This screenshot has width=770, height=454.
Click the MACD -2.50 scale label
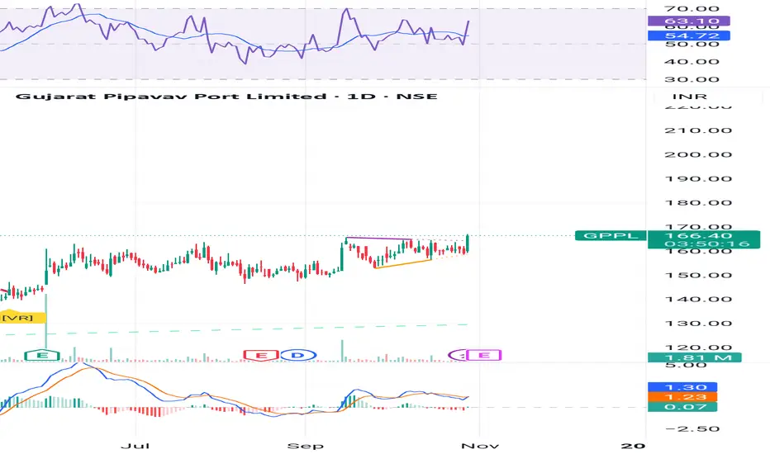692,429
